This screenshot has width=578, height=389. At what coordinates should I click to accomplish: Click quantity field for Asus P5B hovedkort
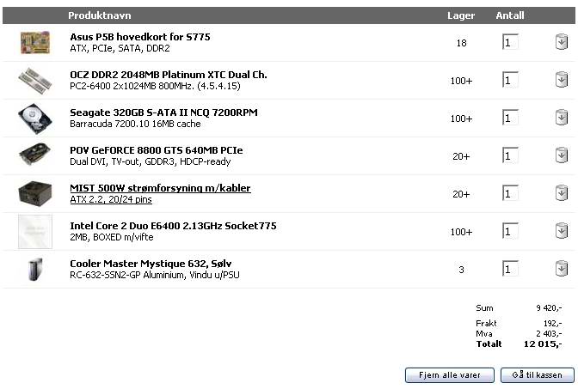click(x=510, y=42)
